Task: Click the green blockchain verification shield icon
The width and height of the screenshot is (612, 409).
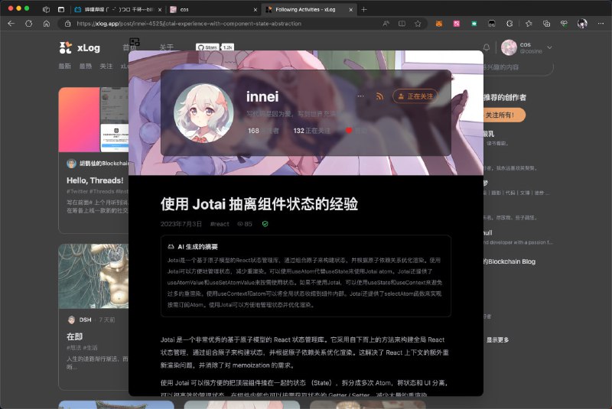Action: pyautogui.click(x=265, y=224)
